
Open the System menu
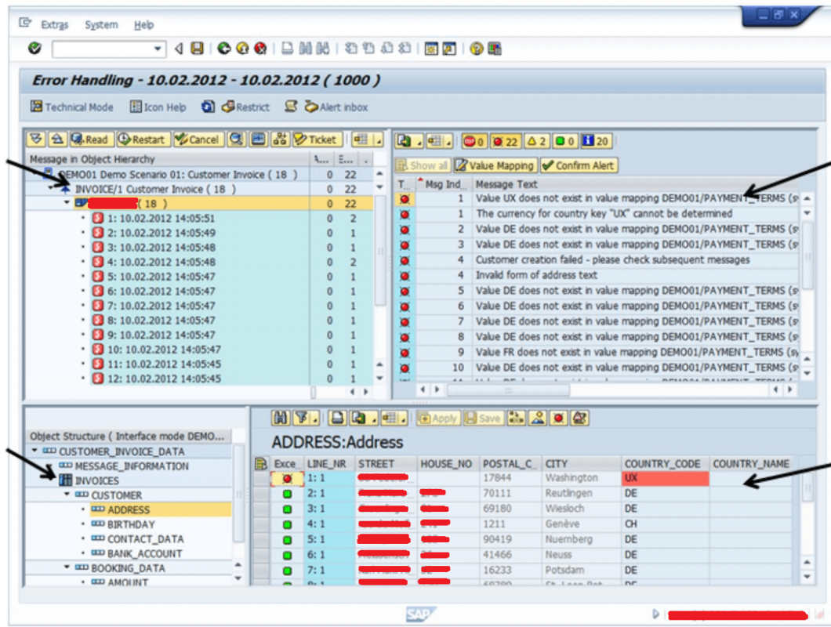pos(100,24)
